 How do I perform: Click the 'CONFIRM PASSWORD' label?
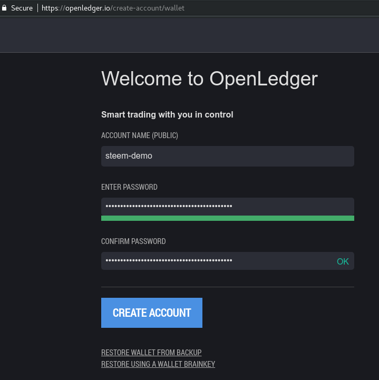[133, 241]
